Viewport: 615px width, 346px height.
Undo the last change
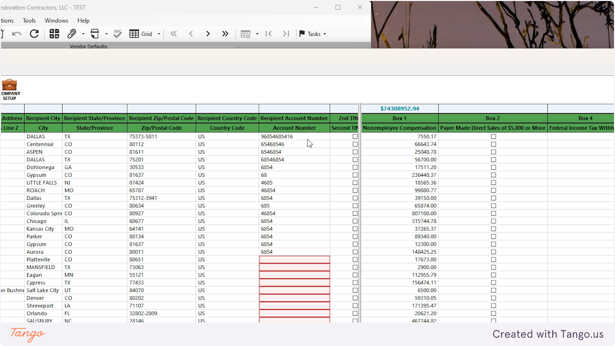pyautogui.click(x=17, y=34)
